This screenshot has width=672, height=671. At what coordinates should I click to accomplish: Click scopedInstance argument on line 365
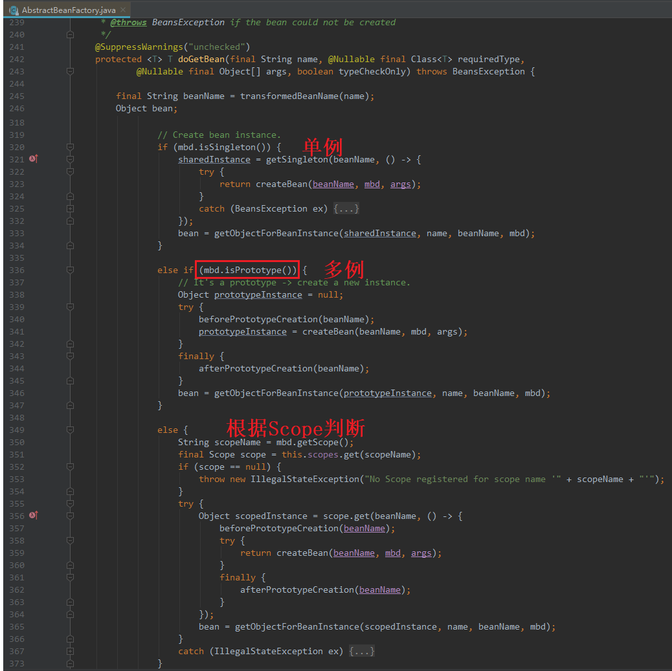[400, 627]
